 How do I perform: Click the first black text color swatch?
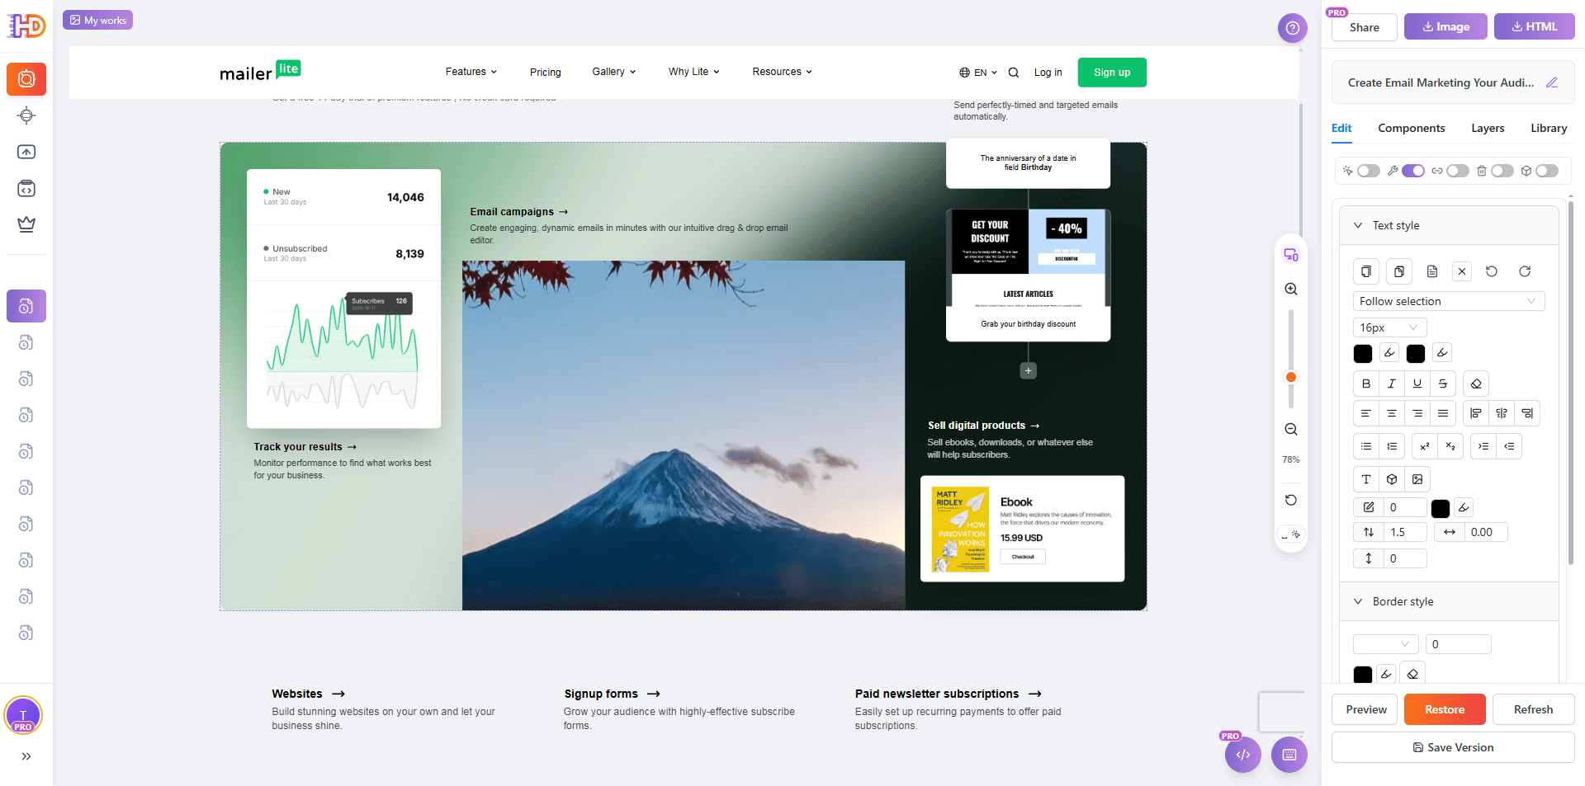pyautogui.click(x=1363, y=353)
